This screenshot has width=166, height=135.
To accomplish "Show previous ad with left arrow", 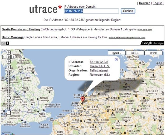I will [x=3, y=43].
